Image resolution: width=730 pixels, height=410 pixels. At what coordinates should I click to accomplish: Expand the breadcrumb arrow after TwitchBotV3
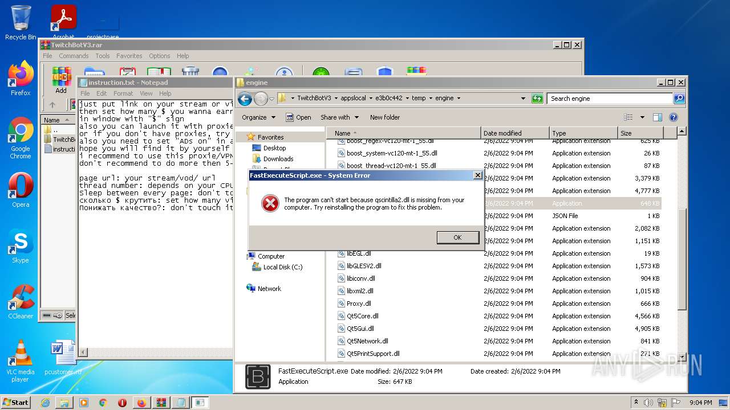coord(336,98)
